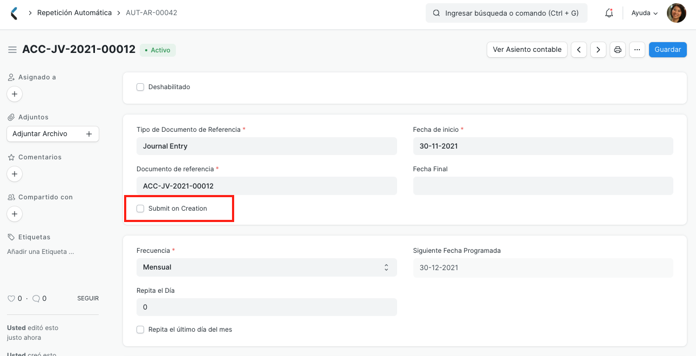Open the user avatar menu
The image size is (696, 356).
pyautogui.click(x=677, y=13)
